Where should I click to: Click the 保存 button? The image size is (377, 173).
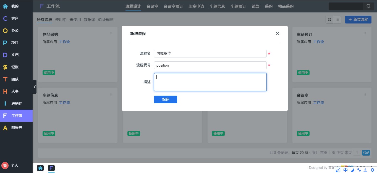pyautogui.click(x=165, y=99)
